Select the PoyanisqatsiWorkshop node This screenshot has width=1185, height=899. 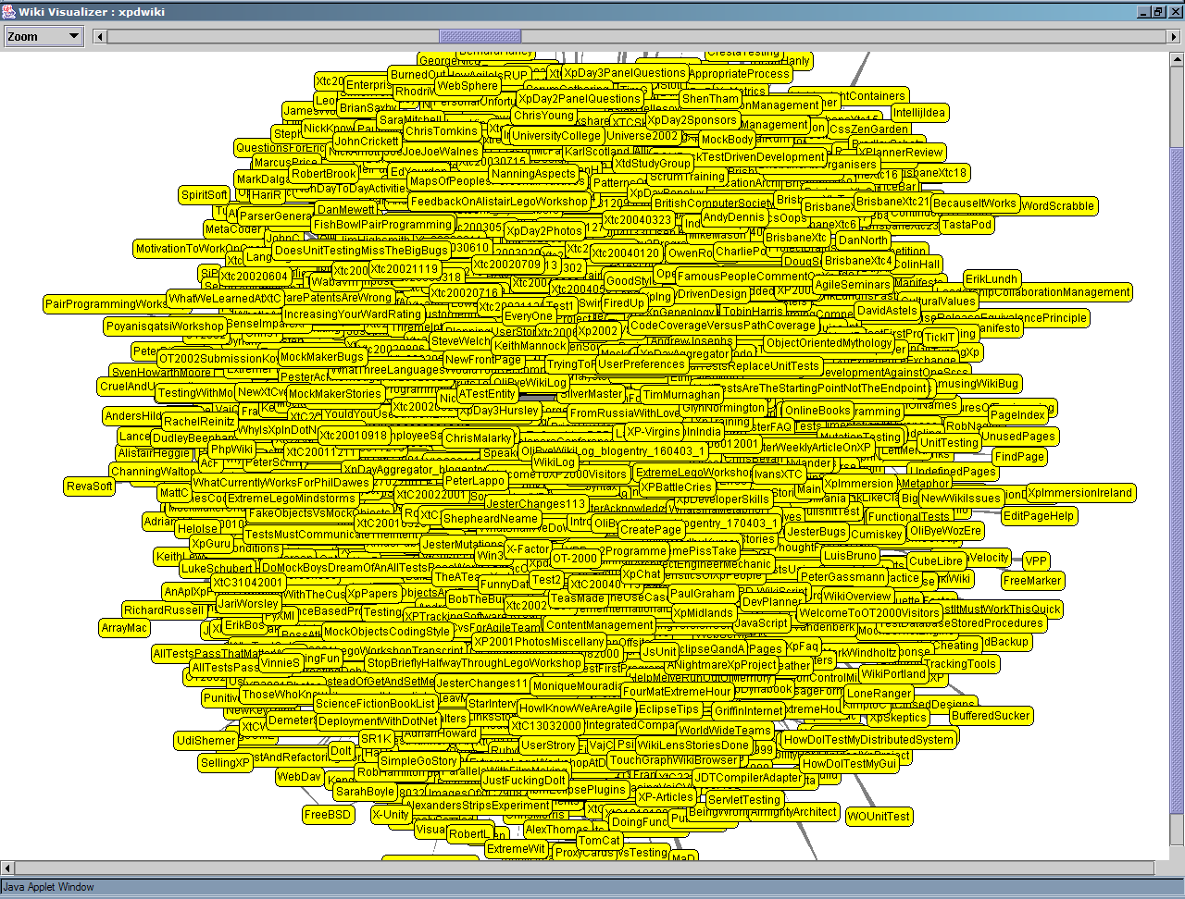pos(165,326)
